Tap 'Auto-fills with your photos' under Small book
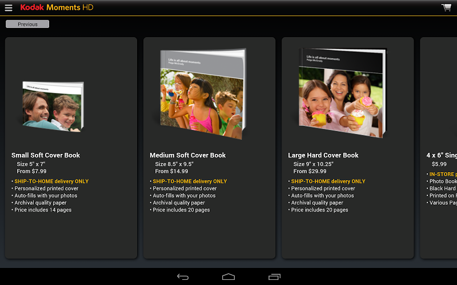457x285 pixels. (46, 196)
